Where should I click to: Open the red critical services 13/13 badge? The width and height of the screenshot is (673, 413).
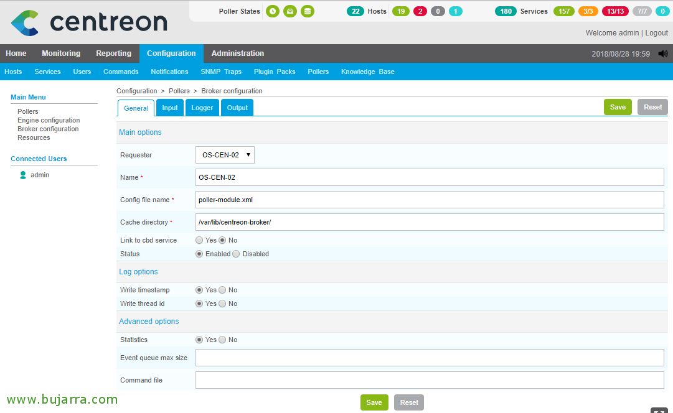(x=615, y=11)
